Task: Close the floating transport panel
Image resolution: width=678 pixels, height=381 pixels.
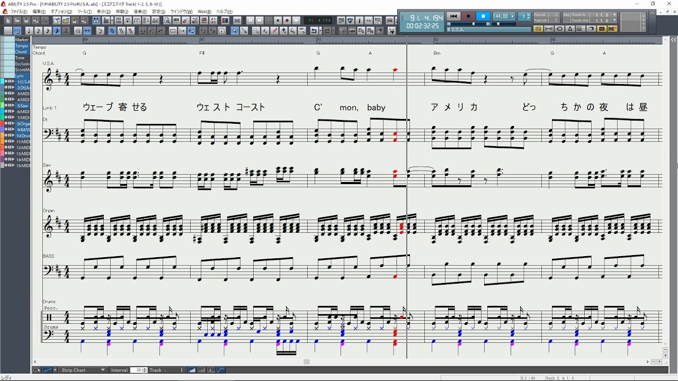Action: [652, 14]
